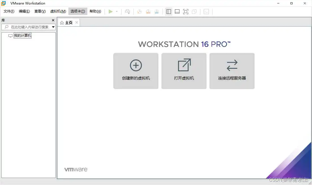
Task: Power on the virtual machine with green play icon
Action: click(x=111, y=12)
